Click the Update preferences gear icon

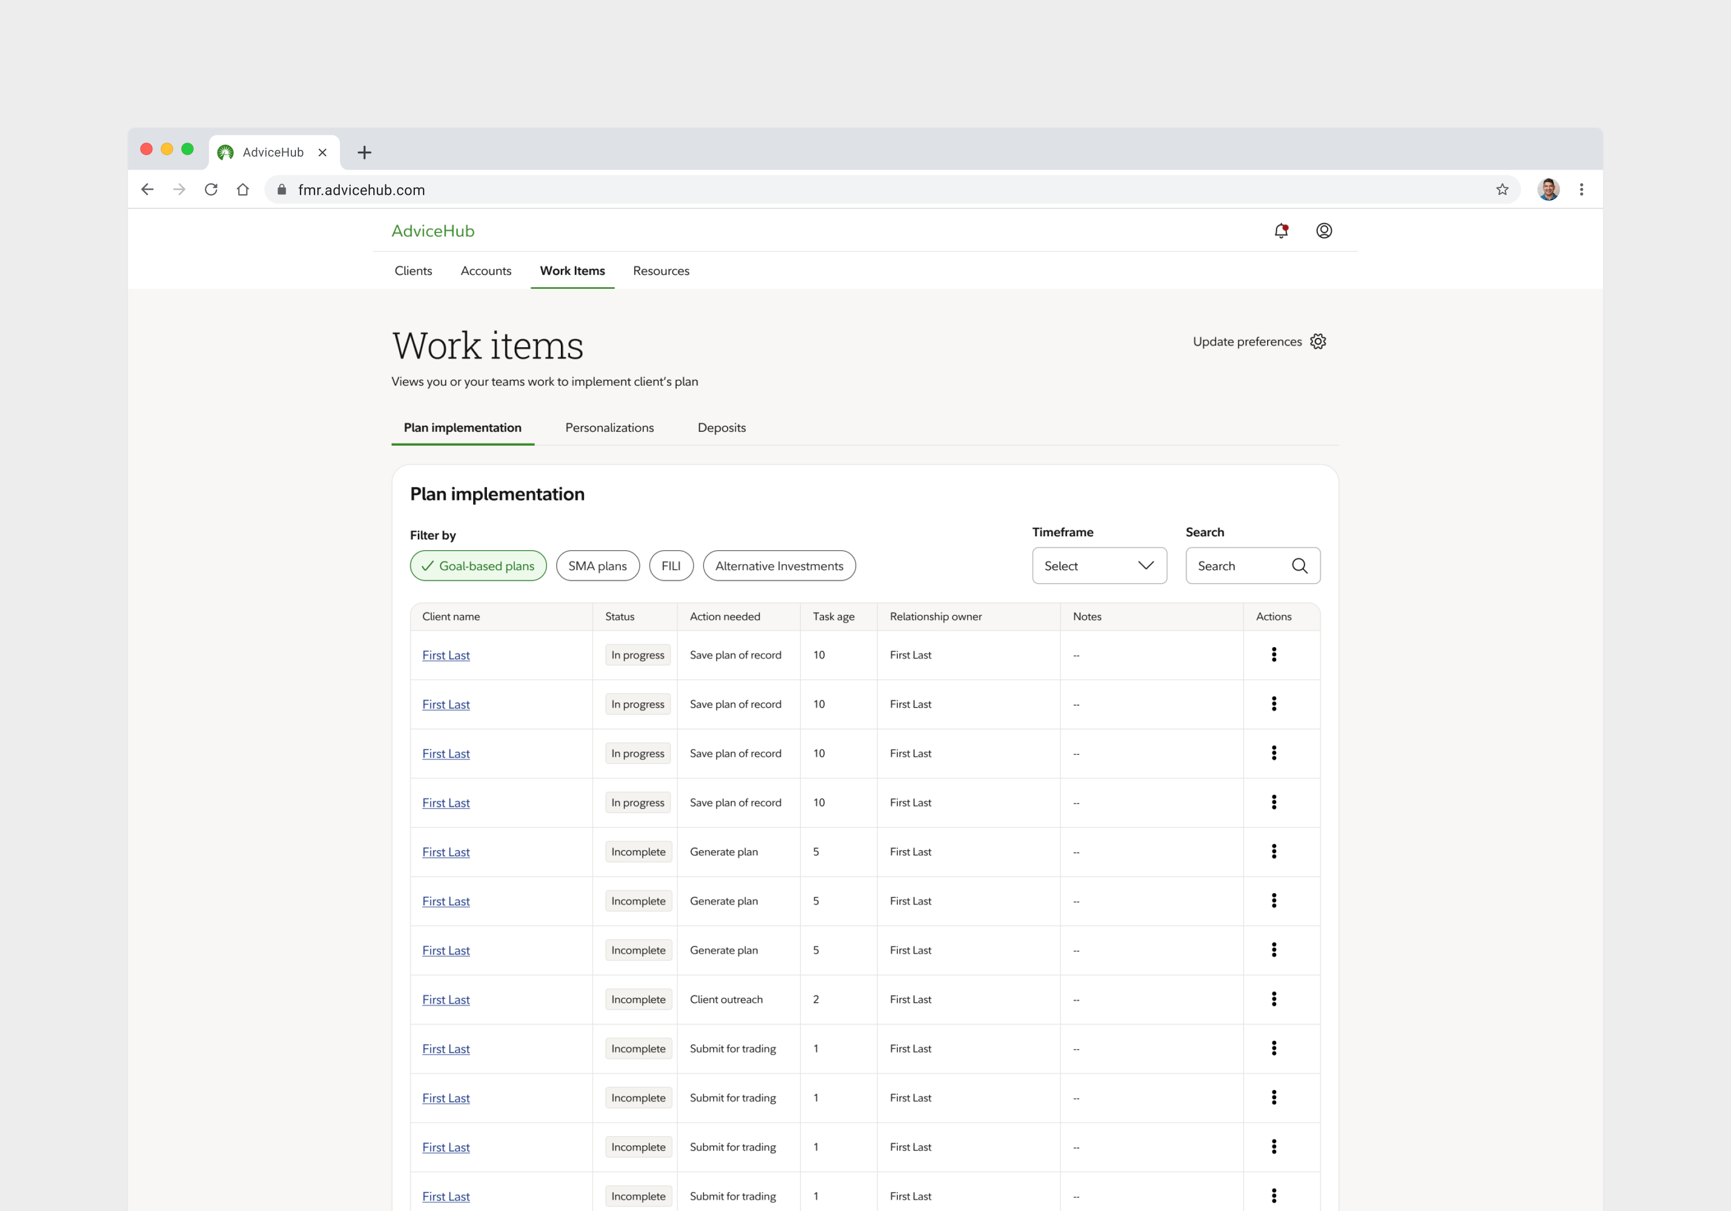click(1318, 341)
